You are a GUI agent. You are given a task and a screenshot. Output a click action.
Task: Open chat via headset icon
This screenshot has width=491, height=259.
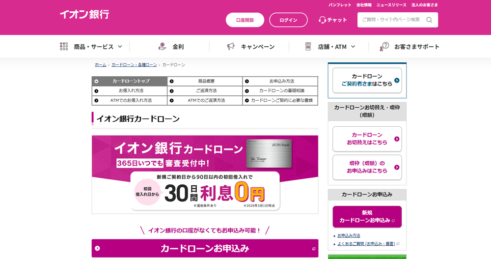pyautogui.click(x=323, y=20)
